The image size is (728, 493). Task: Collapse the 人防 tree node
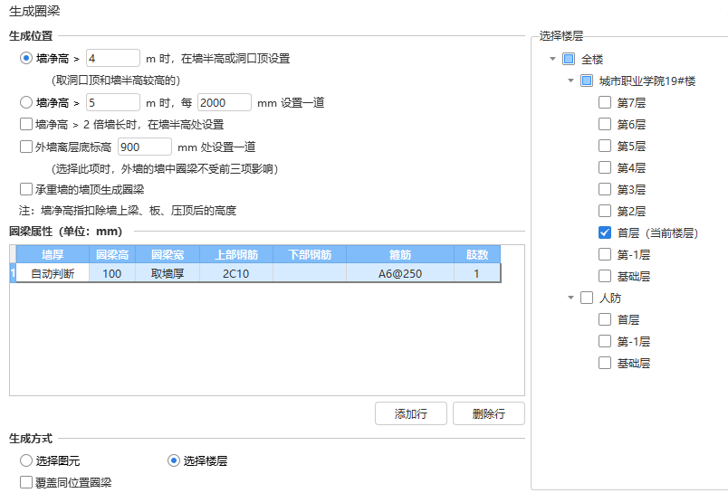pyautogui.click(x=570, y=298)
